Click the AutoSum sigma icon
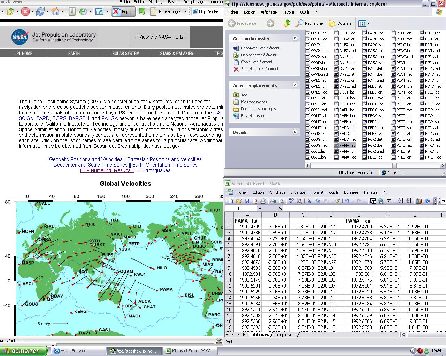Viewport: 446px width, 356px height. pos(389,201)
